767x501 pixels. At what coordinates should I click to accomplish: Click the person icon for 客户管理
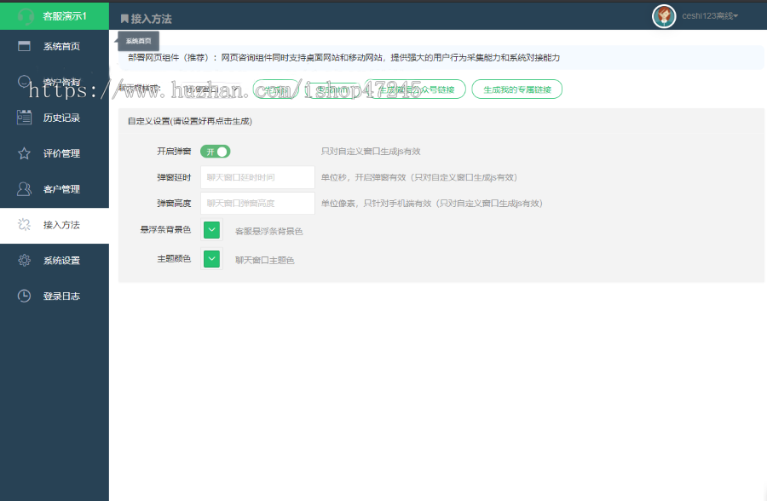(x=24, y=189)
